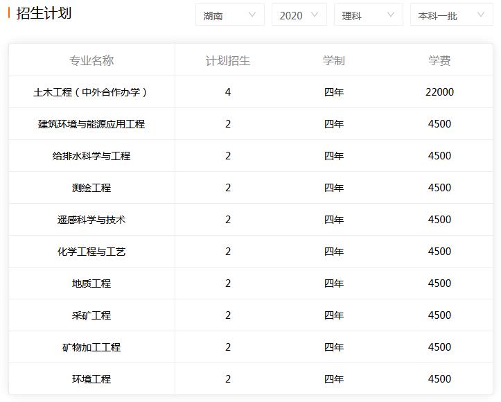
Task: Select 给排水科学与工程 major name
Action: pos(91,156)
